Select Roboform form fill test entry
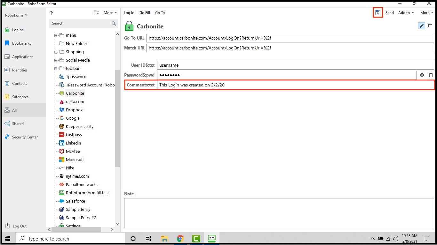437x245 pixels. click(87, 193)
